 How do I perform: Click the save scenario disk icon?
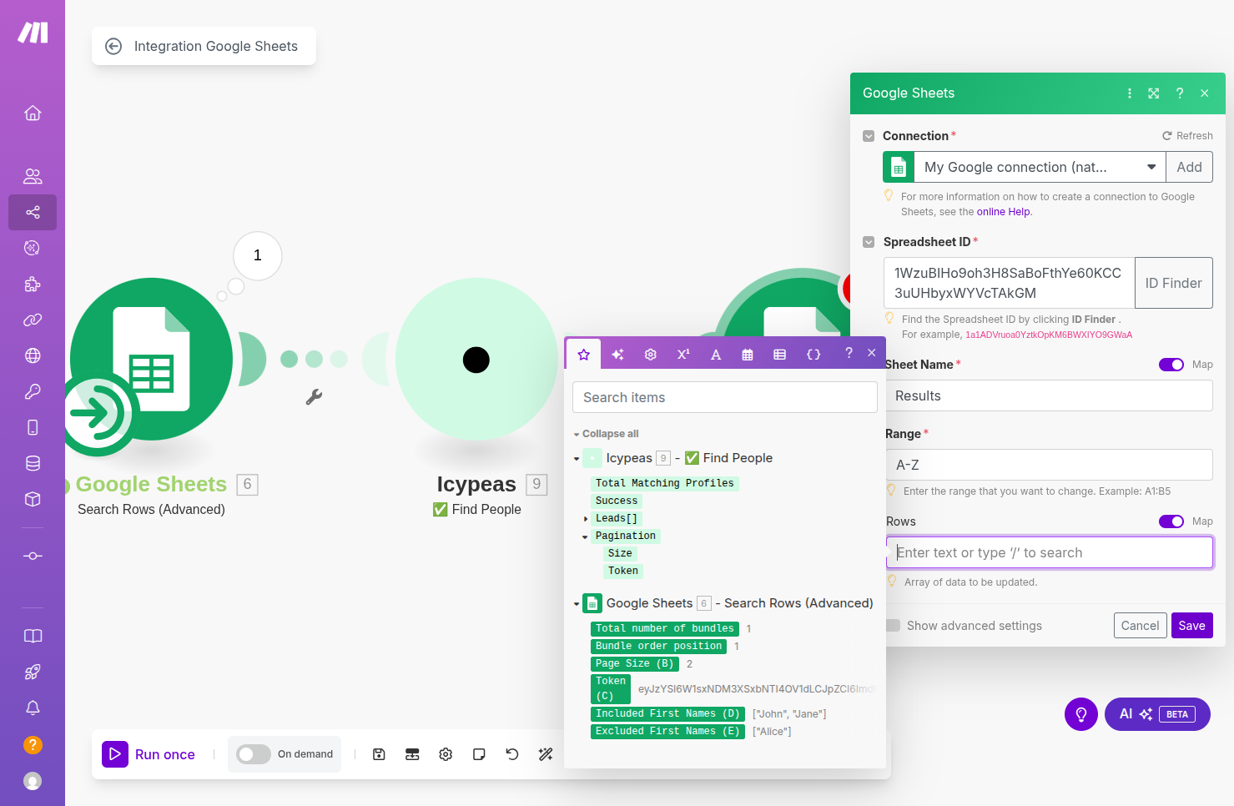click(x=379, y=754)
